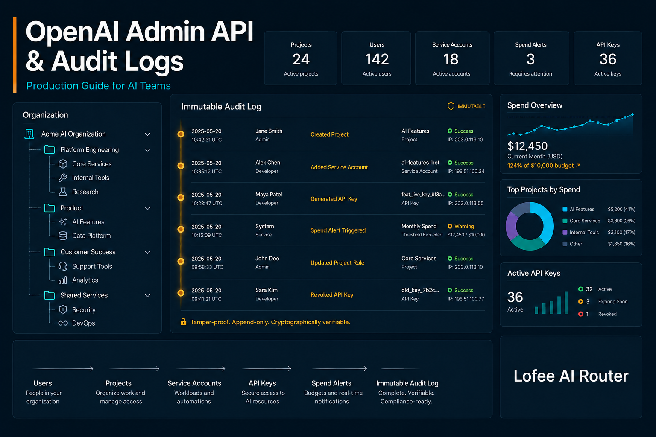Click the DevOps infinity icon
Viewport: 656px width, 437px height.
63,323
